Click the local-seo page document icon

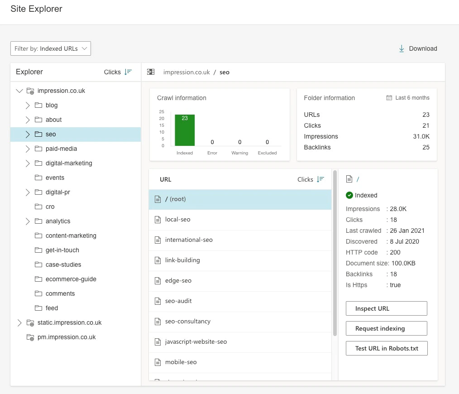tap(158, 219)
